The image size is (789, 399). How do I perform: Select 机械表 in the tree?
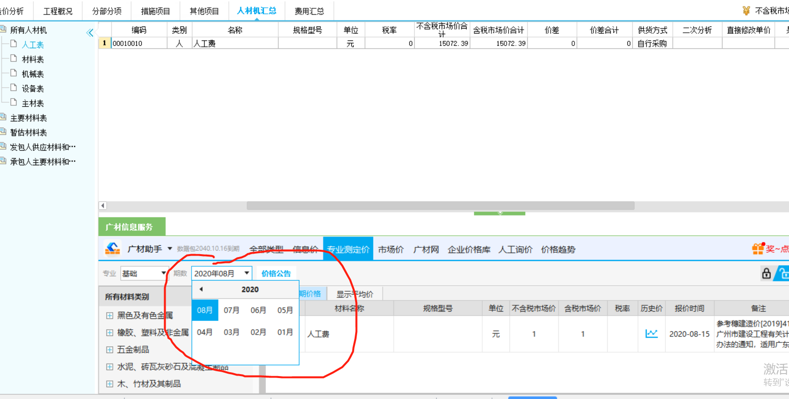tap(33, 74)
